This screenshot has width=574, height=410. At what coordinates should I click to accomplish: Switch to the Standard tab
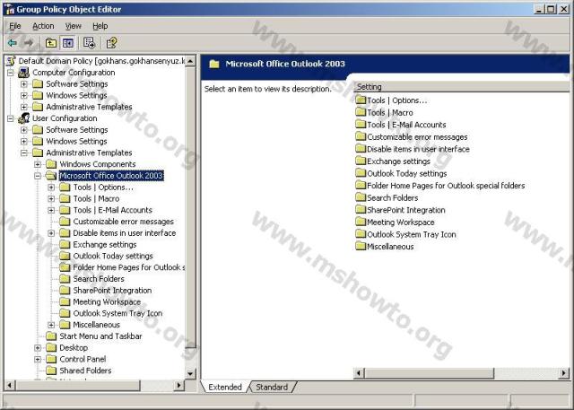point(272,387)
